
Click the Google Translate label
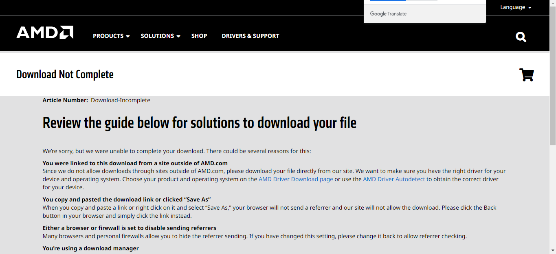tap(388, 14)
